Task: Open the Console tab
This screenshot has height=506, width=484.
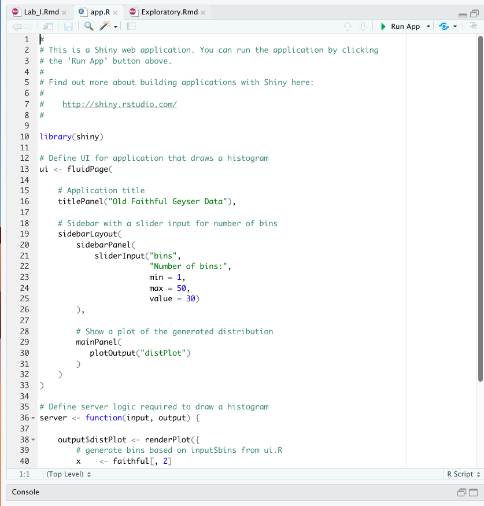Action: click(25, 492)
